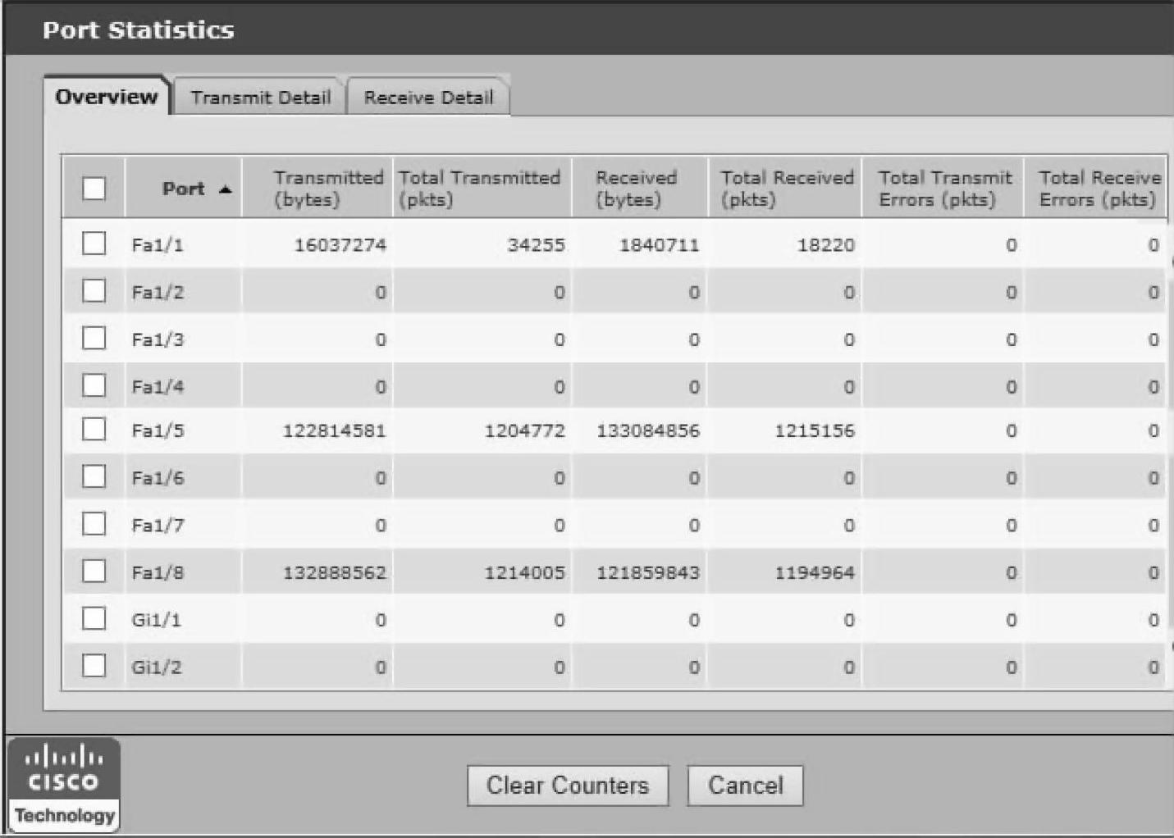1174x838 pixels.
Task: Click transmitted packets value 34255
Action: (x=536, y=245)
